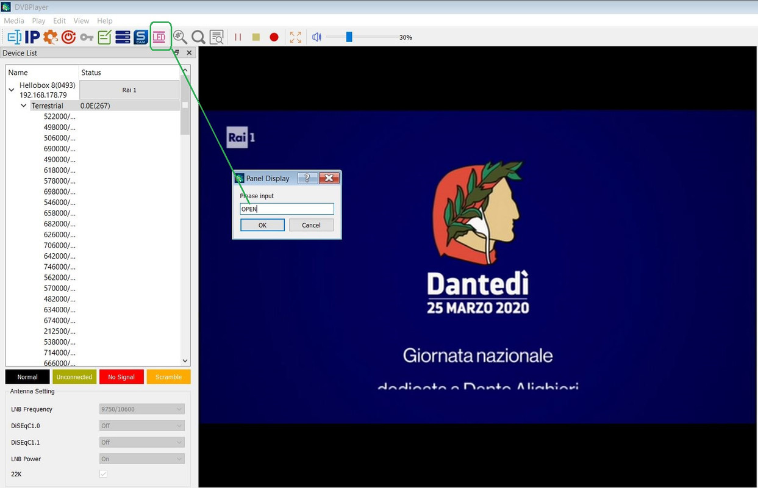Adjust the volume slider handle

349,37
